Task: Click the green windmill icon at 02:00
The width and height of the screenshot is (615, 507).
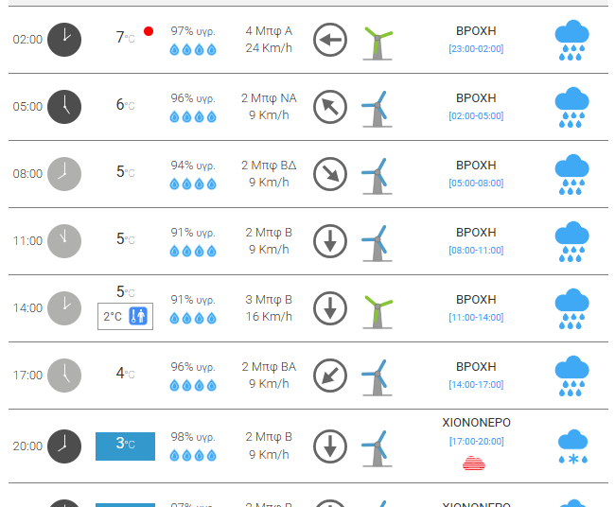Action: (x=377, y=43)
